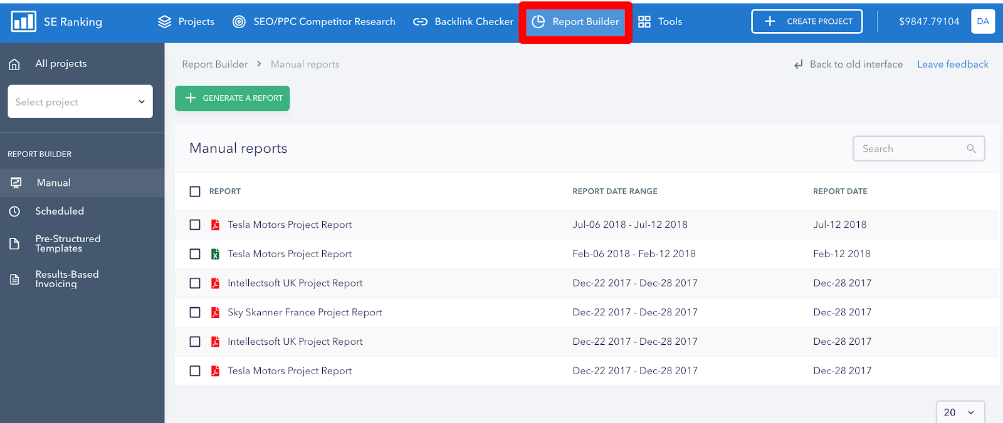Click the Generate a Report button

[232, 98]
